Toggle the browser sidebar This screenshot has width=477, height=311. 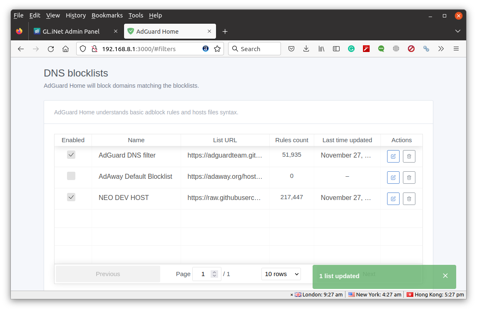pos(336,49)
